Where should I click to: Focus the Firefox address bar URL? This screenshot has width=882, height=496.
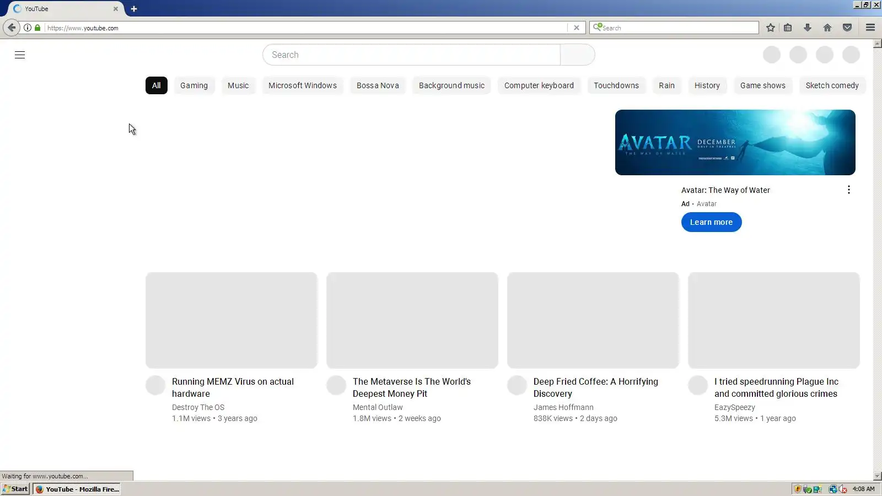tap(306, 28)
